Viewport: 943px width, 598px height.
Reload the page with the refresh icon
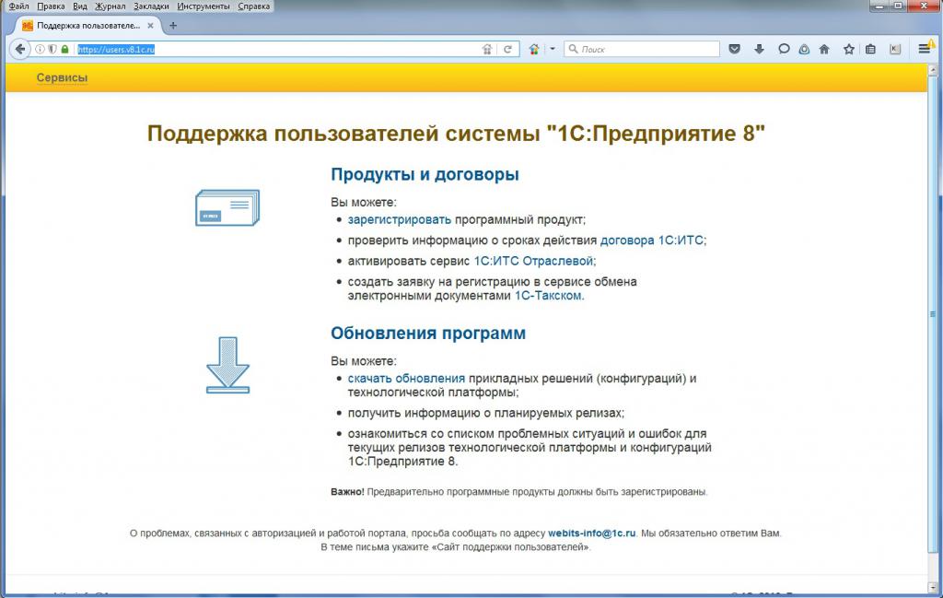click(x=507, y=50)
